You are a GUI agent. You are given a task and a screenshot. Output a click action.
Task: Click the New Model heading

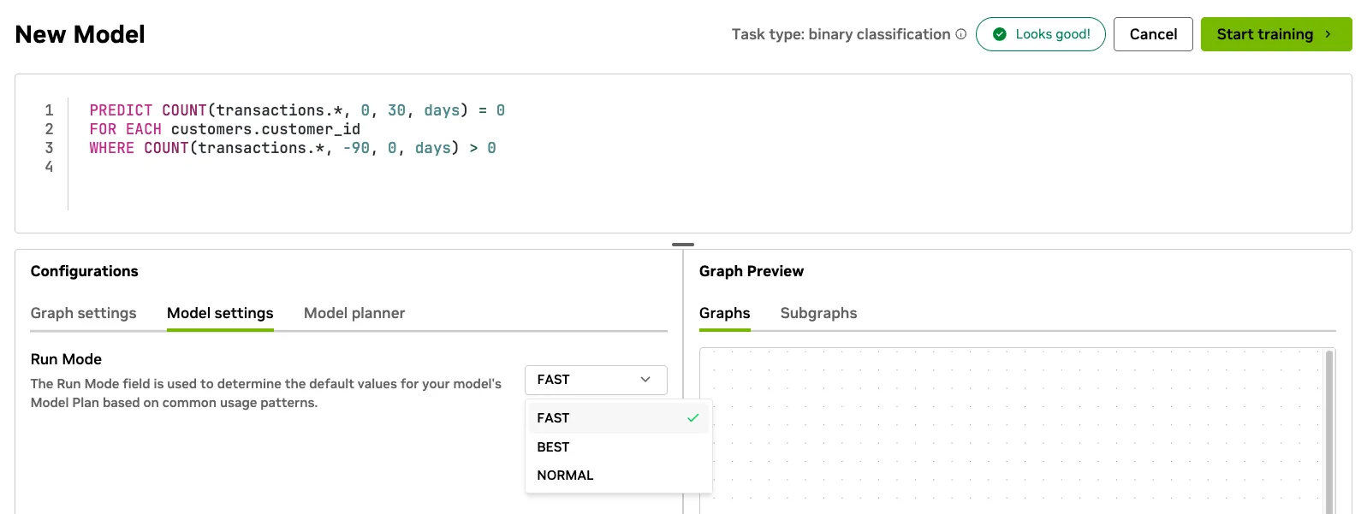click(x=80, y=34)
